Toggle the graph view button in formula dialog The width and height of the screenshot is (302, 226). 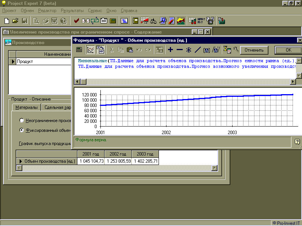(90, 50)
